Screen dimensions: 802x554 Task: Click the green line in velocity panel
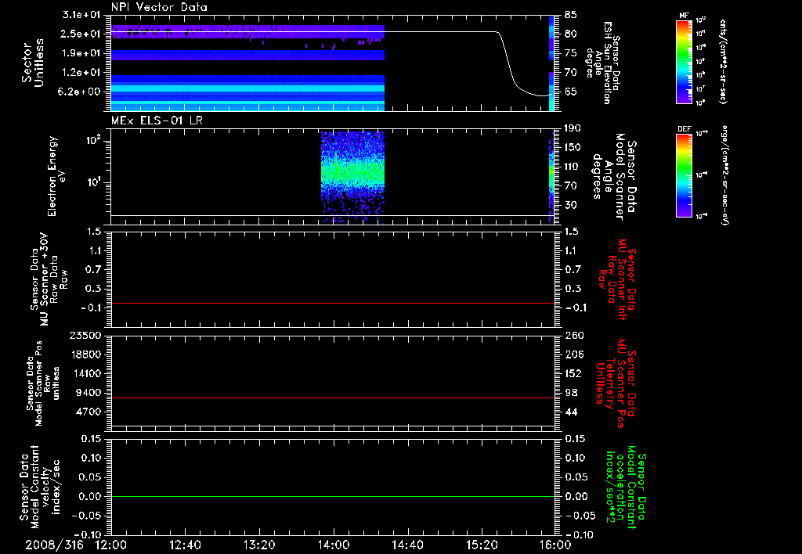(332, 496)
